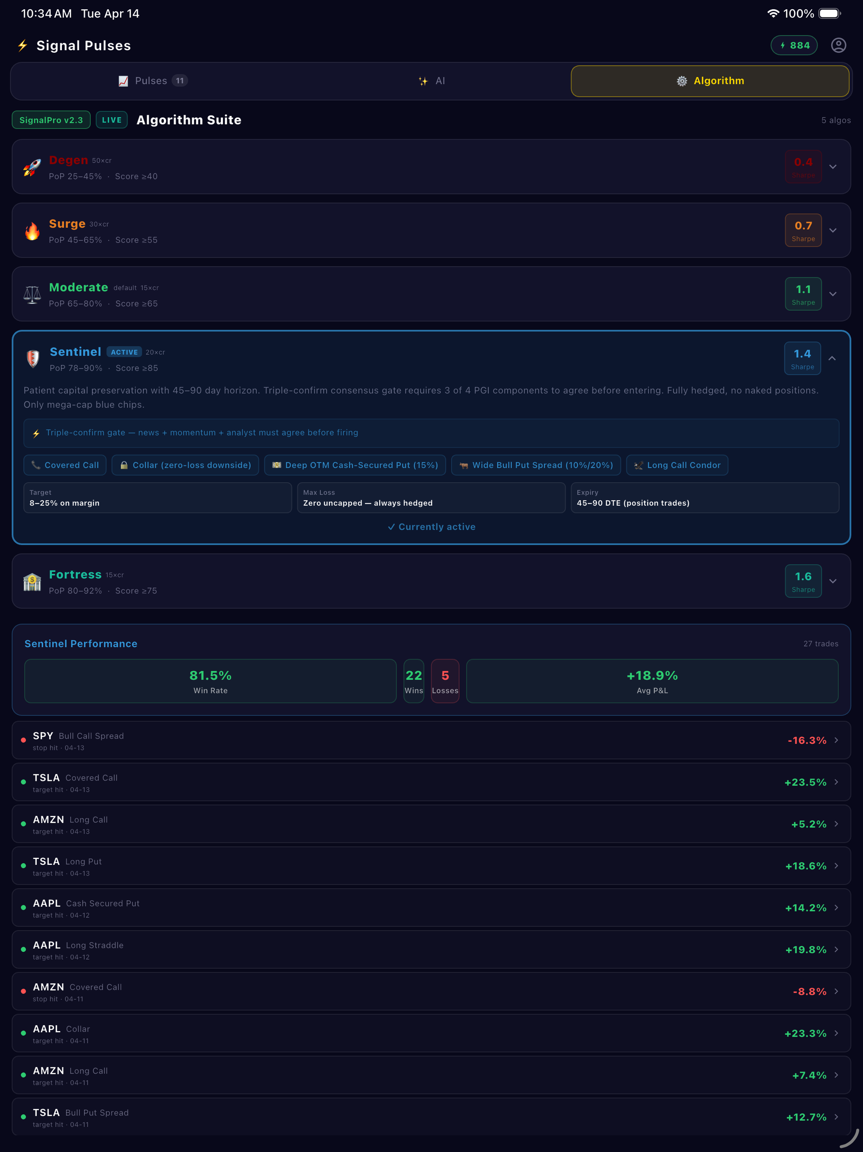Screen dimensions: 863x1152
Task: Click the Sentinel Performance heading
Action: point(81,644)
